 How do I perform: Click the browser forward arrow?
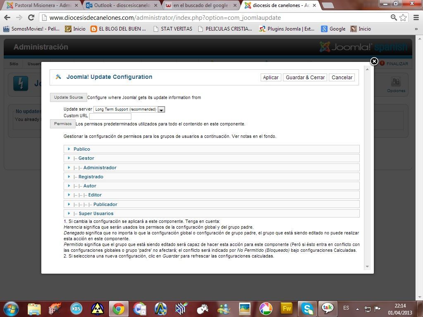[x=19, y=17]
